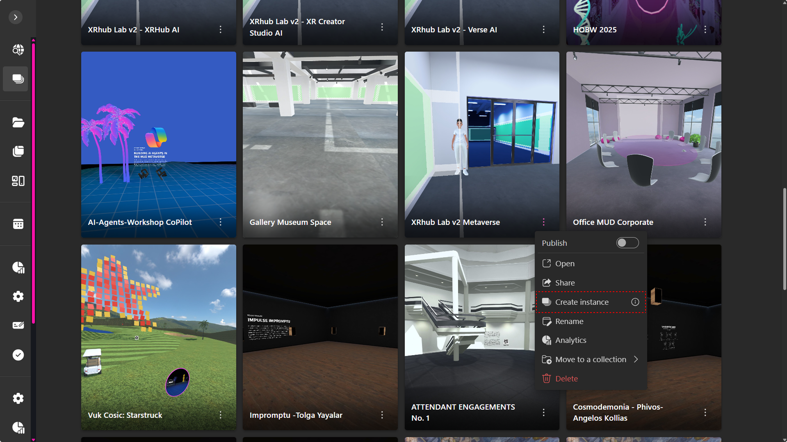The height and width of the screenshot is (442, 787).
Task: Open the globe icon in the sidebar
Action: click(18, 50)
